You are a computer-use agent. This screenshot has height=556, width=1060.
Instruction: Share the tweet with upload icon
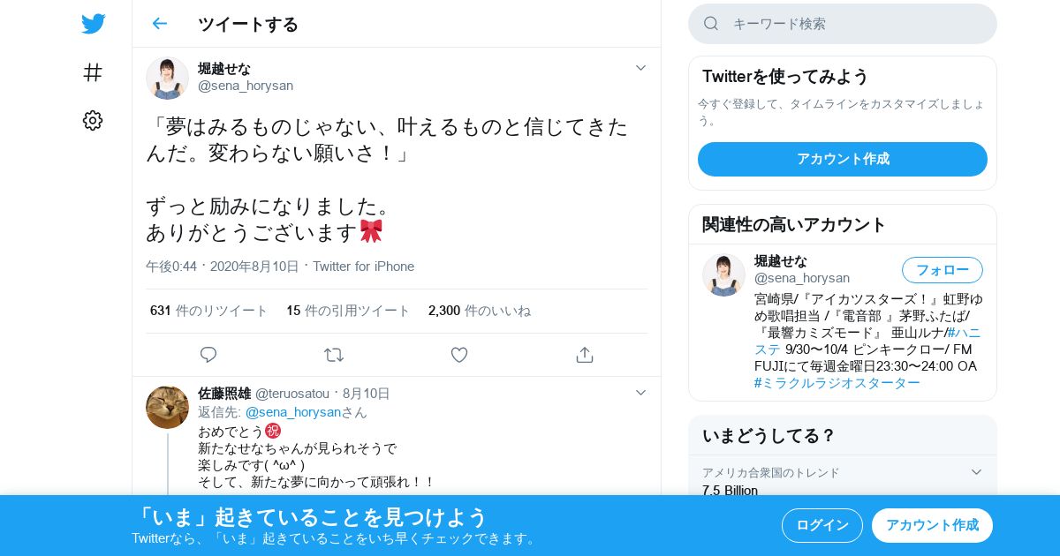tap(584, 355)
